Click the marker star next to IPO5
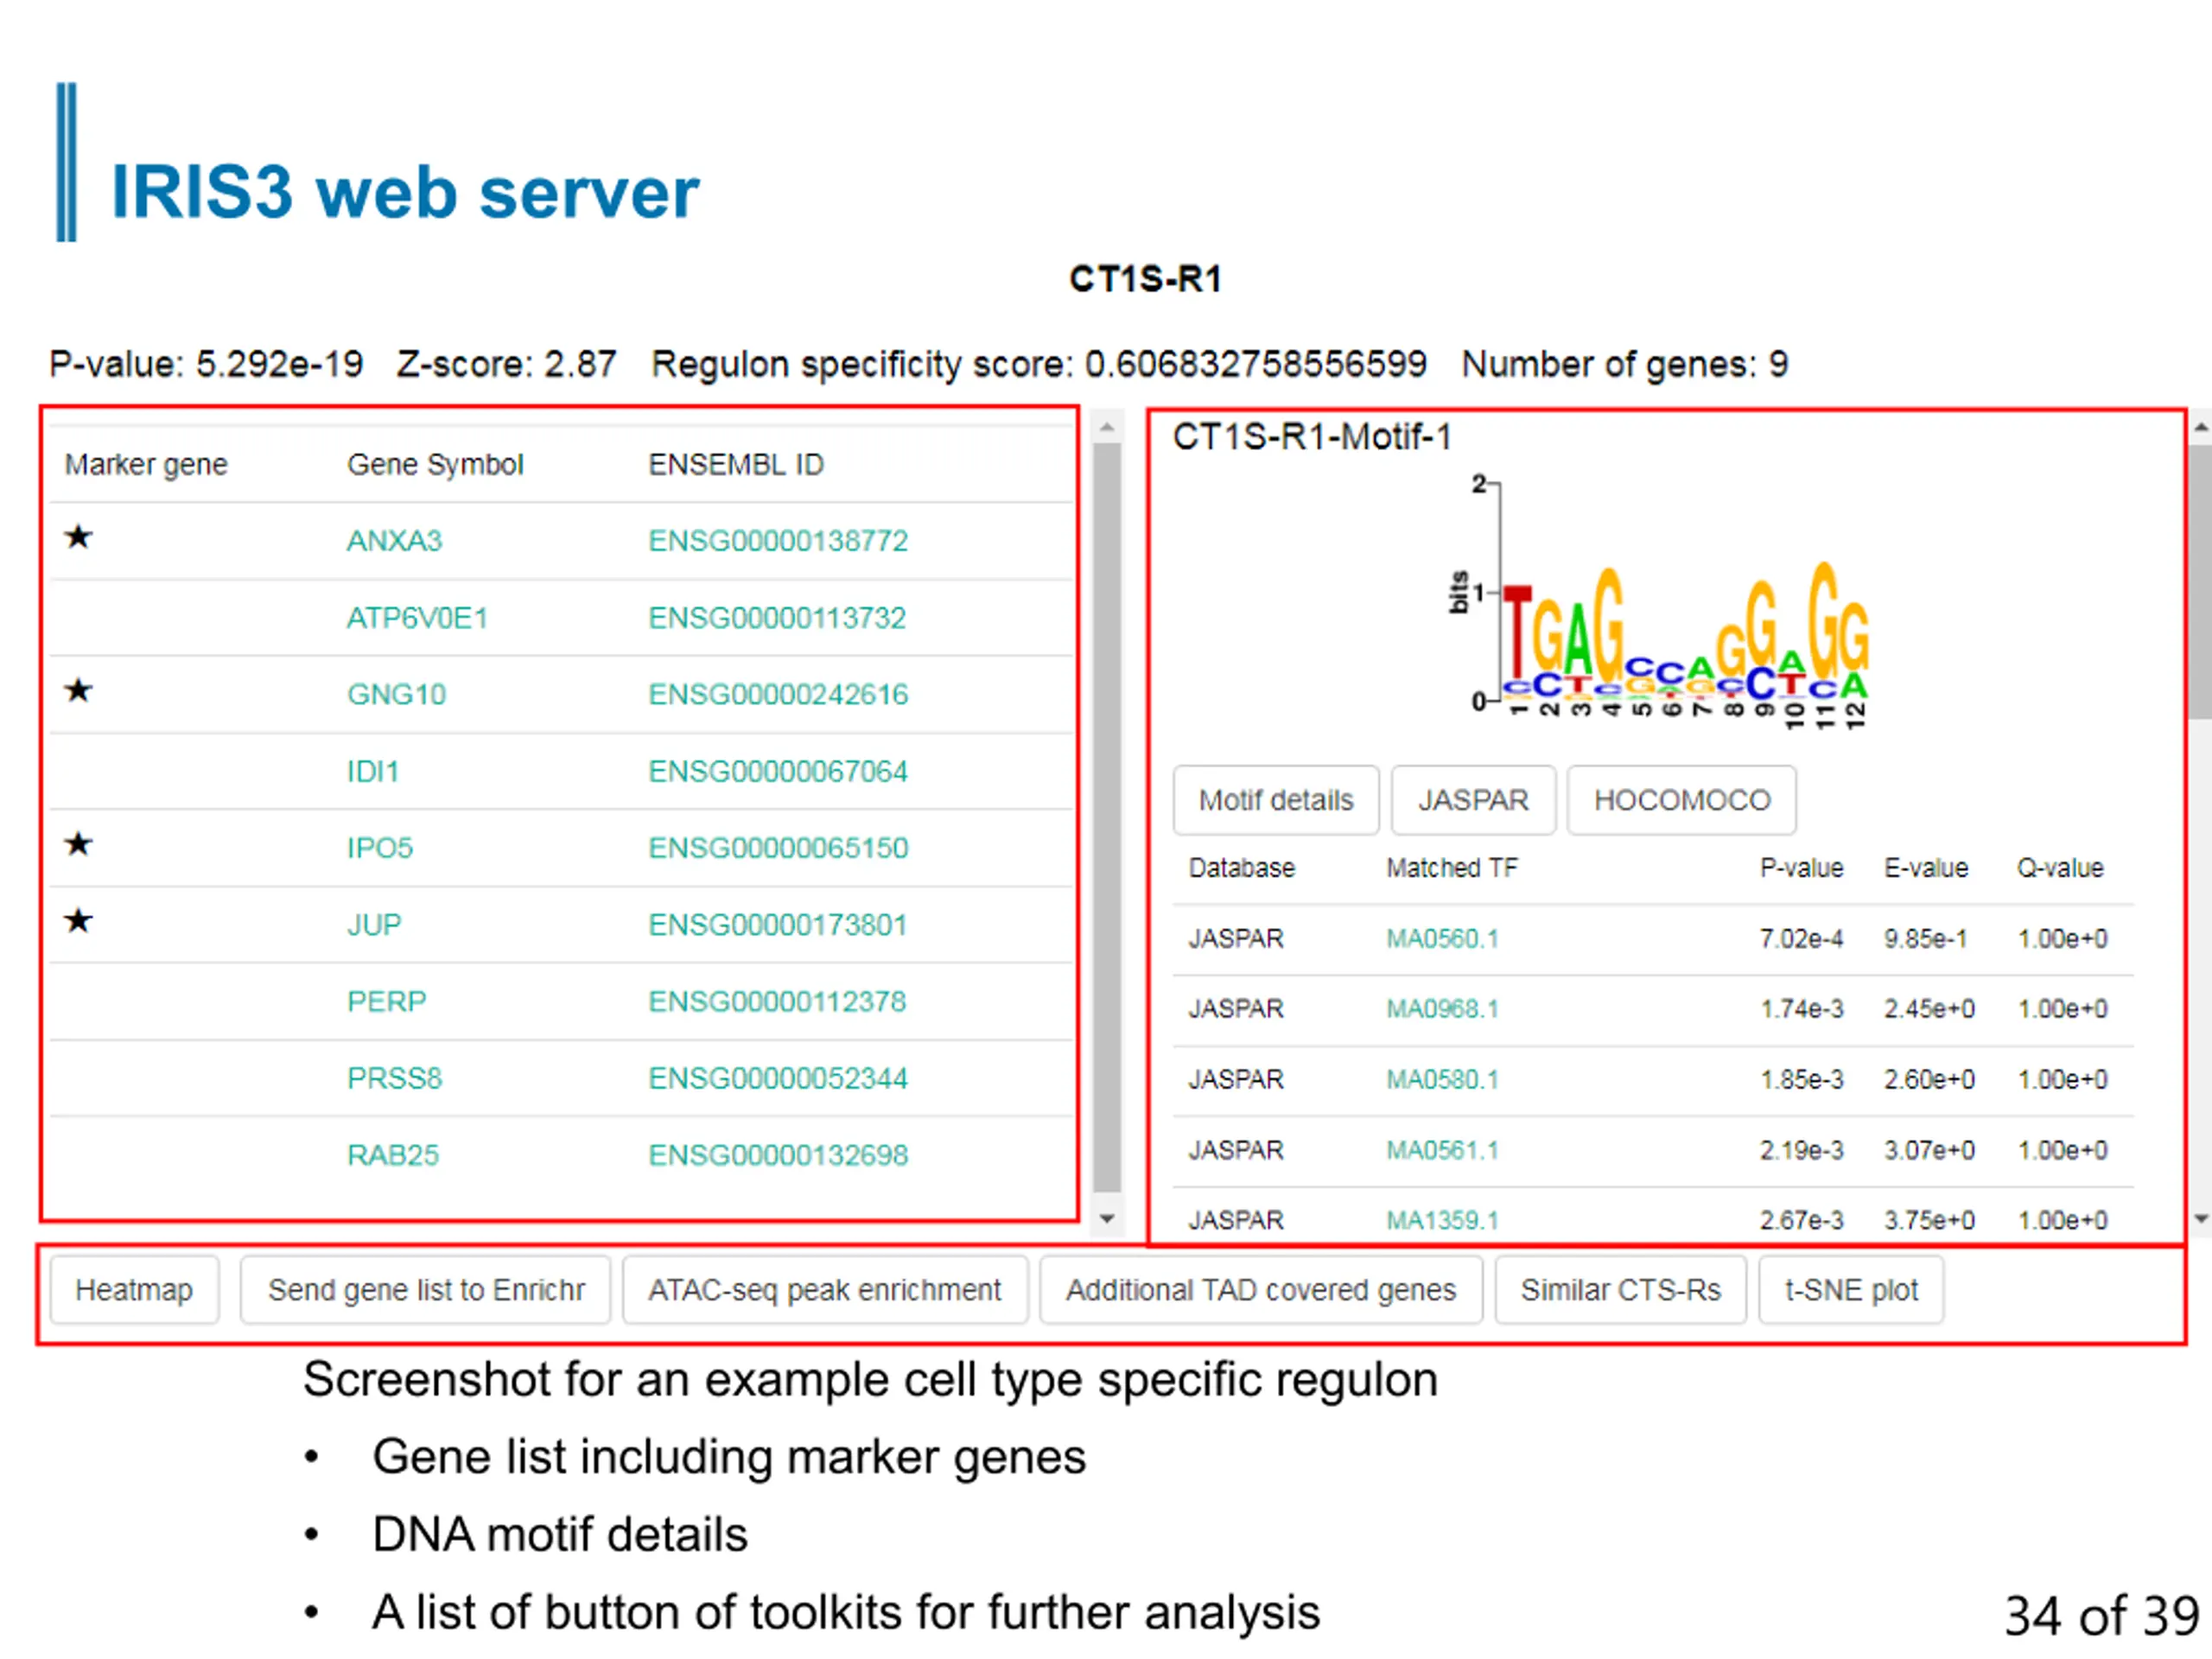2212x1659 pixels. pyautogui.click(x=79, y=845)
